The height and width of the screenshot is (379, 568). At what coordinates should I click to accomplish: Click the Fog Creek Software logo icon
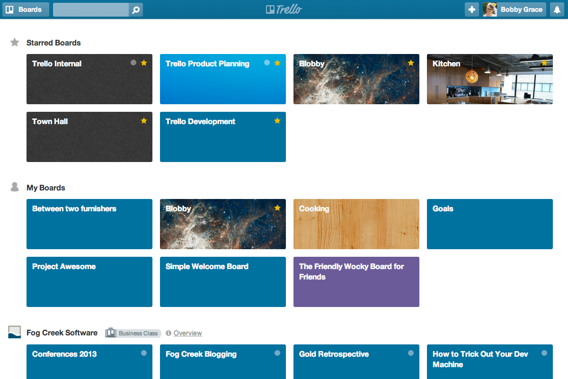[15, 332]
